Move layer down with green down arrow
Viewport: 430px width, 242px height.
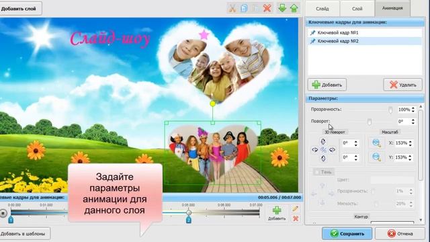[282, 8]
